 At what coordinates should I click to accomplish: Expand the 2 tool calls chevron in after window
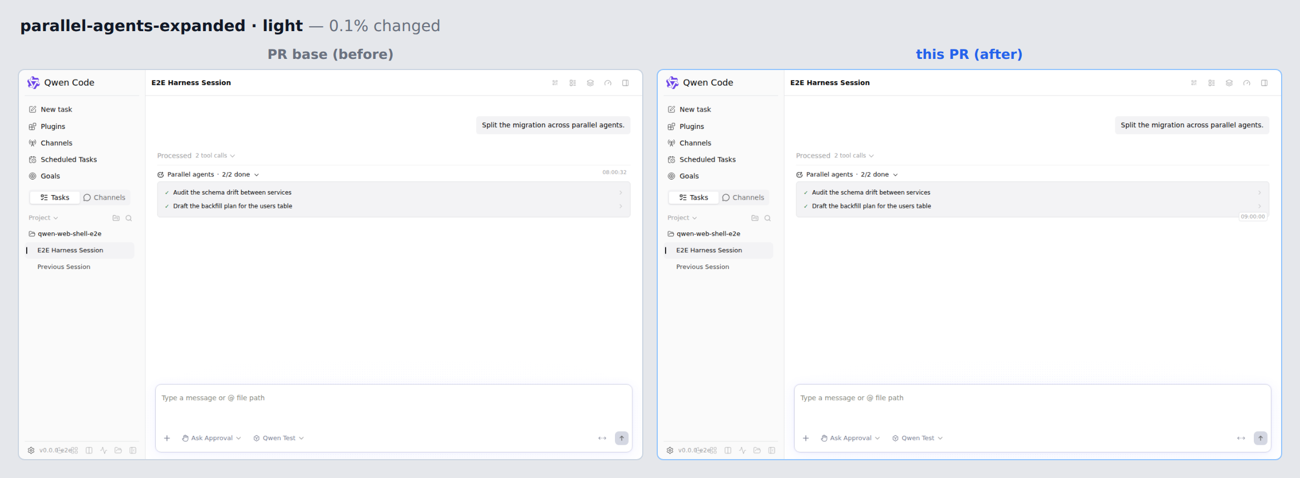(871, 156)
